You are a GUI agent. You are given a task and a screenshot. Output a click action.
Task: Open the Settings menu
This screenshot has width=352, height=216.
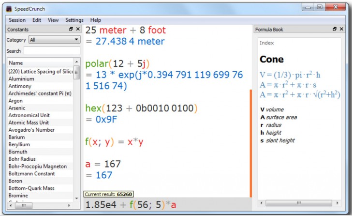coord(74,20)
